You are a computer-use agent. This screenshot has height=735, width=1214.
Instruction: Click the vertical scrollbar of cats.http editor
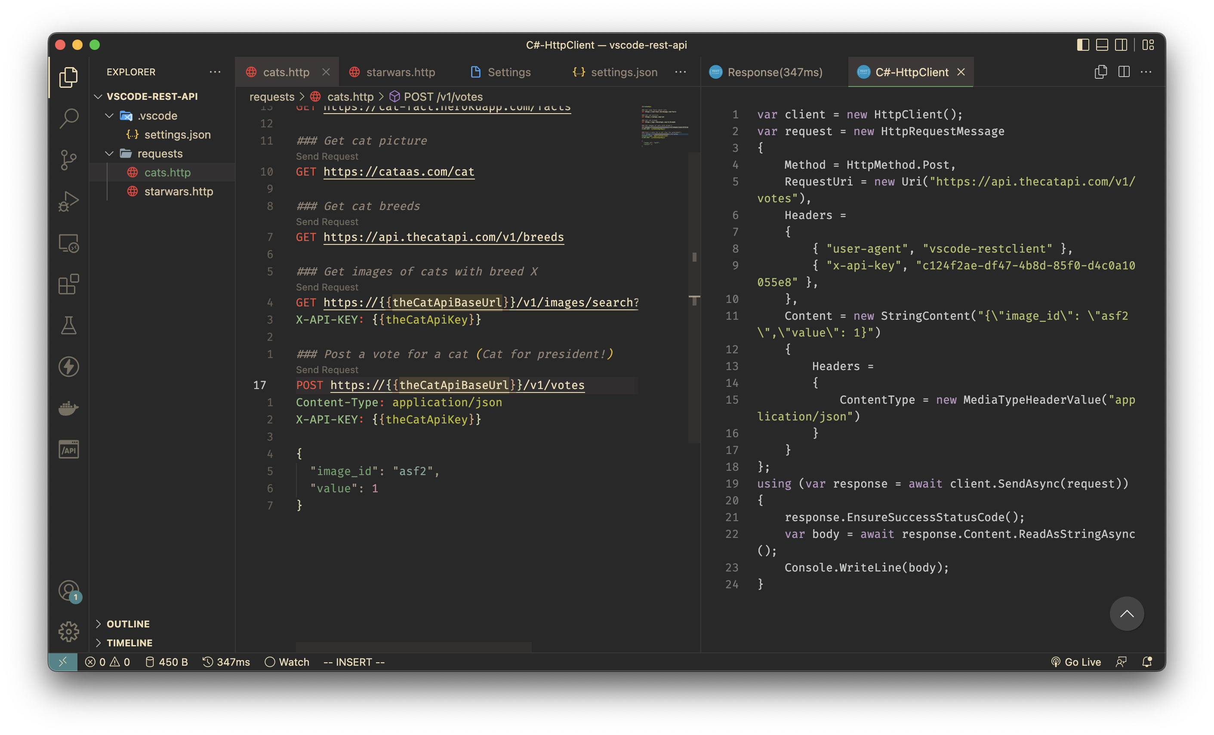point(694,298)
